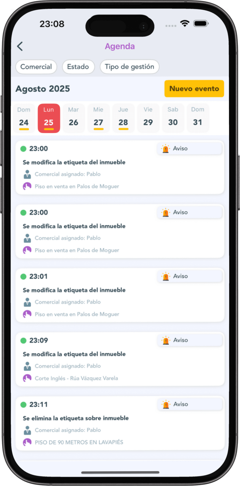Open the 23:01 Piso en venta event card

click(x=120, y=295)
